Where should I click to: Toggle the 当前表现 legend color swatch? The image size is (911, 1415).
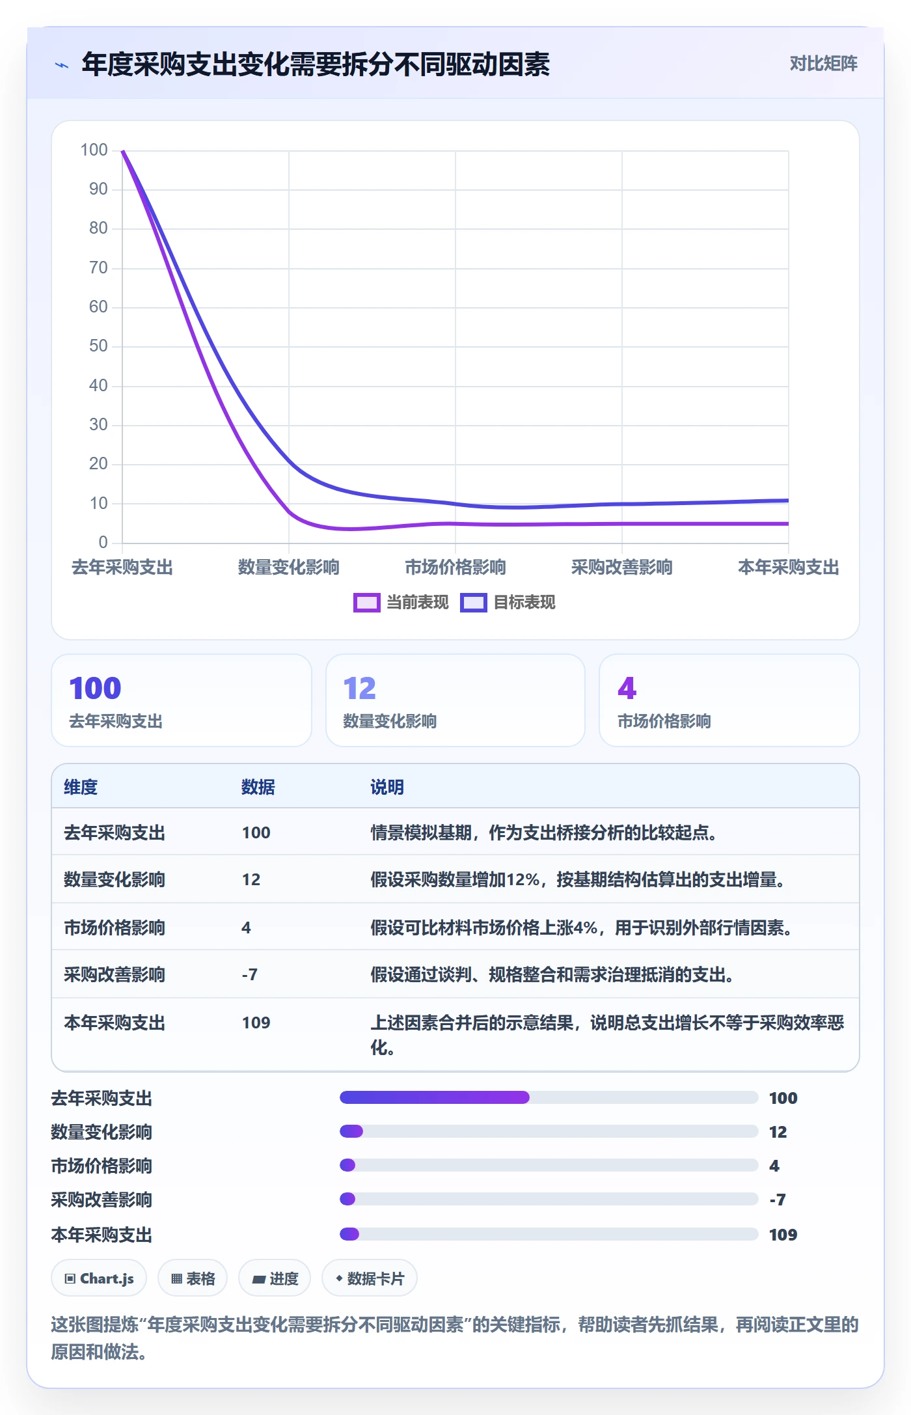(x=366, y=603)
